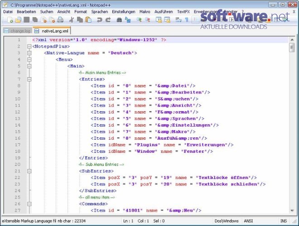This screenshot has width=299, height=226.
Task: Toggle the show all characters pilcrow icon
Action: coord(187,20)
